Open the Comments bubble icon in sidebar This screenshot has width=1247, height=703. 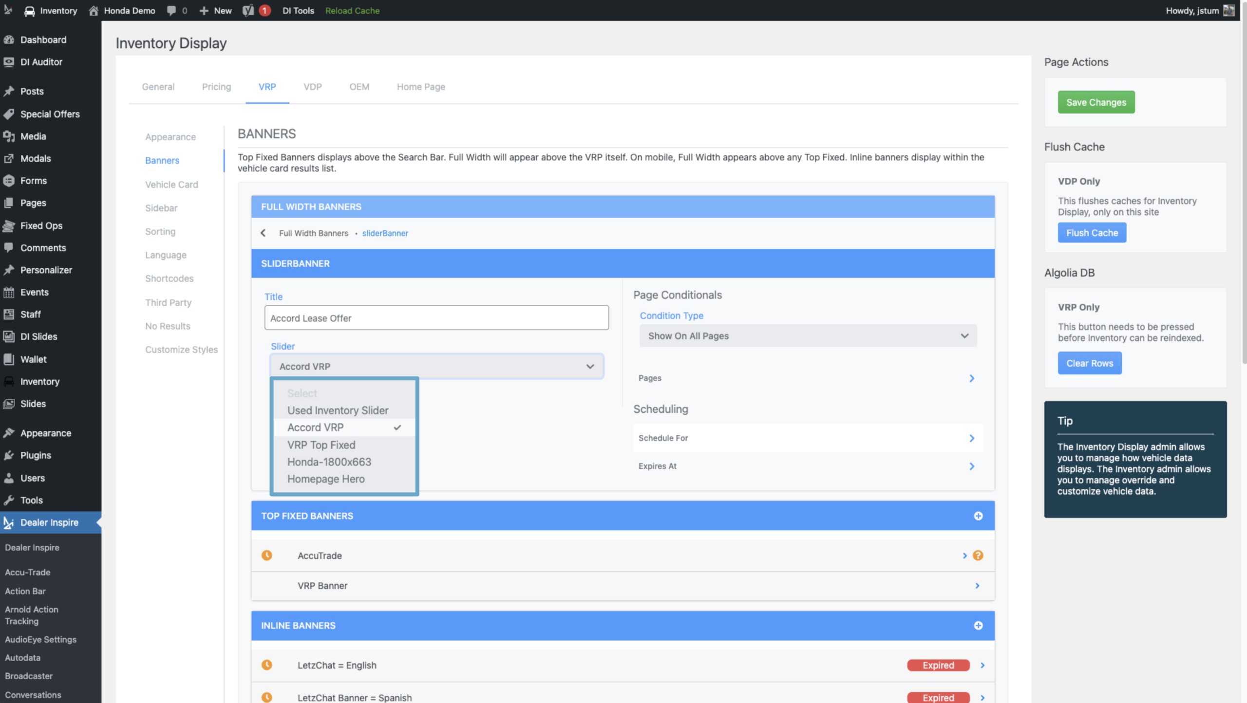(x=9, y=247)
